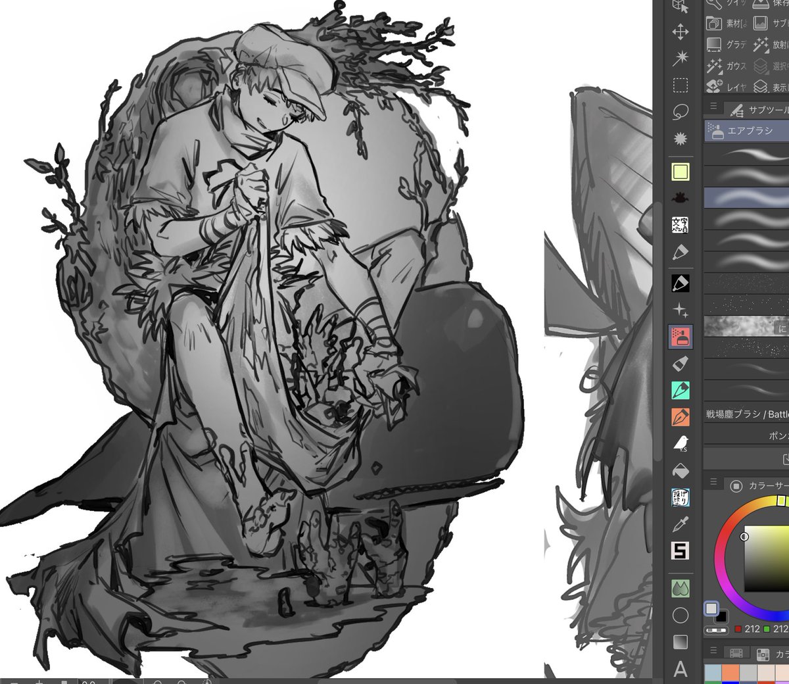Screen dimensions: 789x684
Task: Choose the first soft airbrush stroke preset
Action: (746, 155)
